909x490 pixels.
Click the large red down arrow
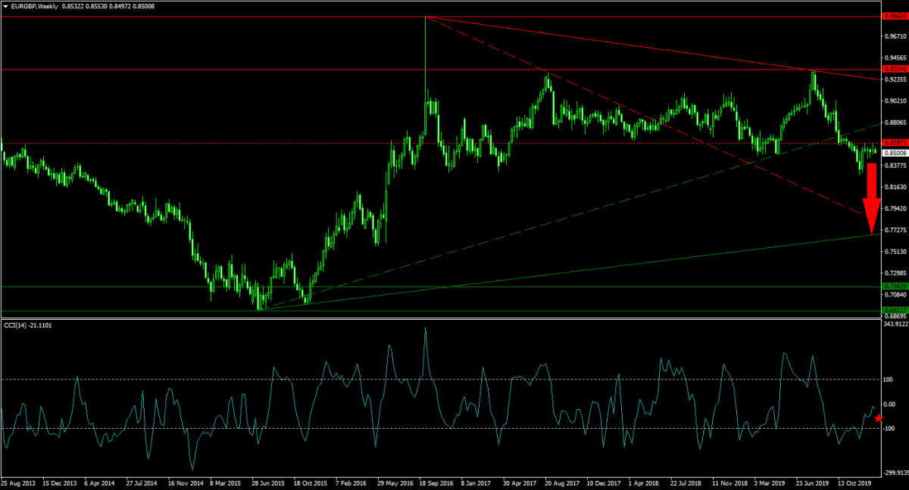coord(872,198)
